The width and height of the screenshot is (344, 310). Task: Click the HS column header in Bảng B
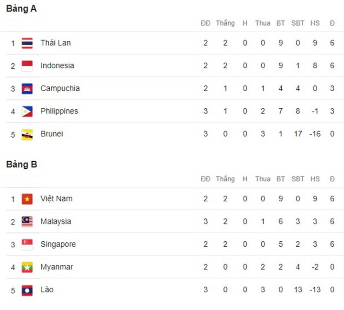click(315, 179)
